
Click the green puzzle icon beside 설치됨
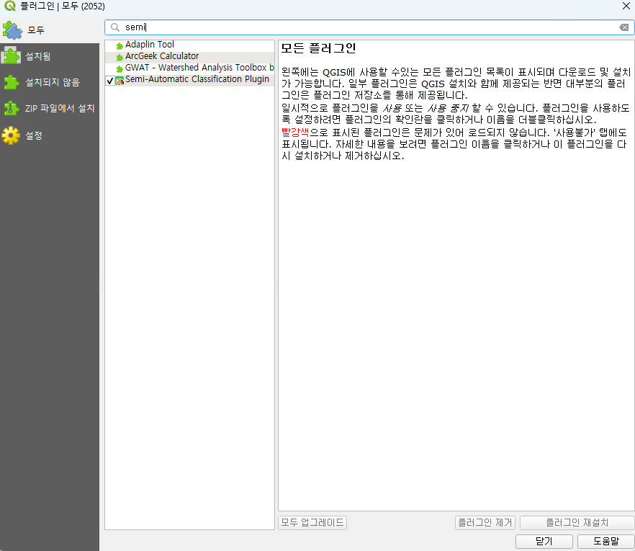click(11, 56)
